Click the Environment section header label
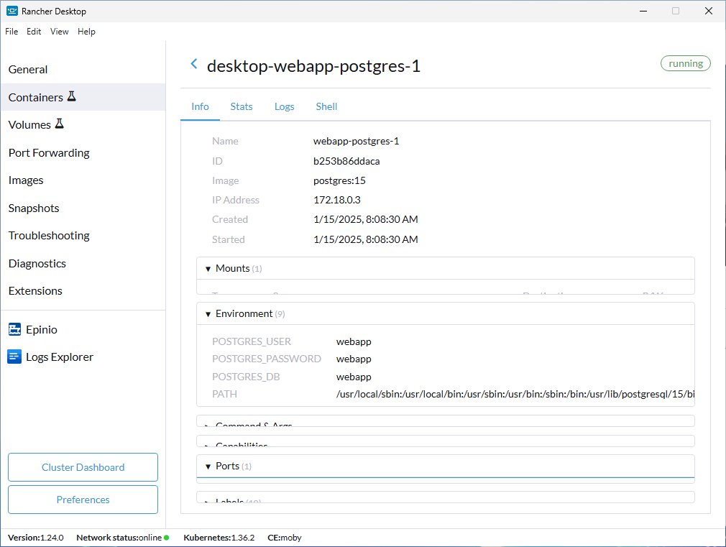 click(244, 314)
